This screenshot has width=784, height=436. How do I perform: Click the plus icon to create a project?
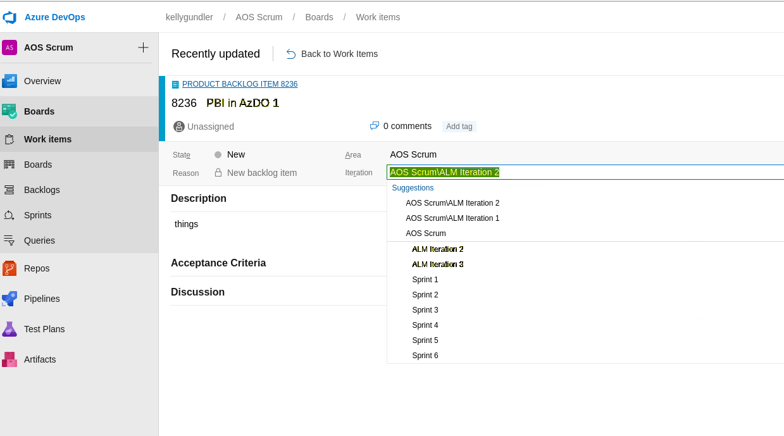pyautogui.click(x=143, y=47)
